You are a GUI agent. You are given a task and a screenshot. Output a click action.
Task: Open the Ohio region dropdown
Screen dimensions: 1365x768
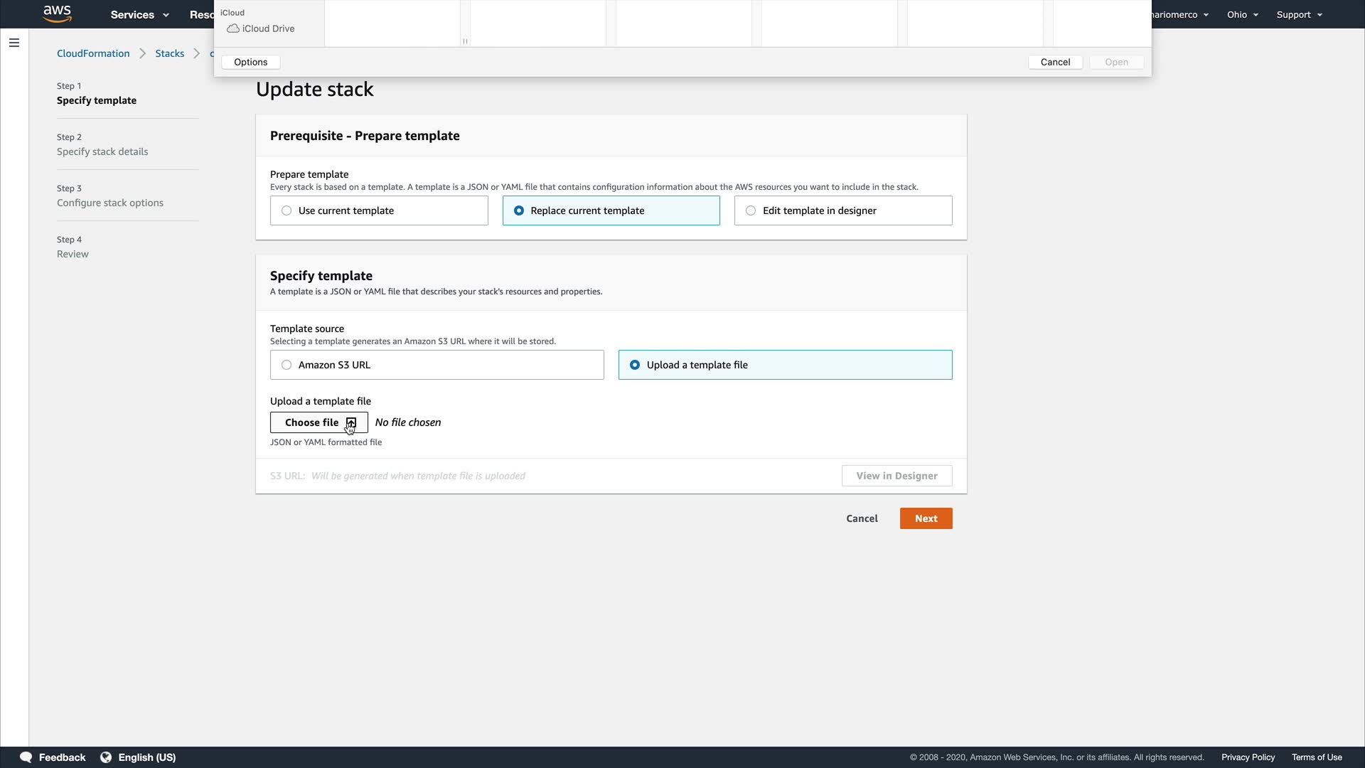pos(1242,14)
